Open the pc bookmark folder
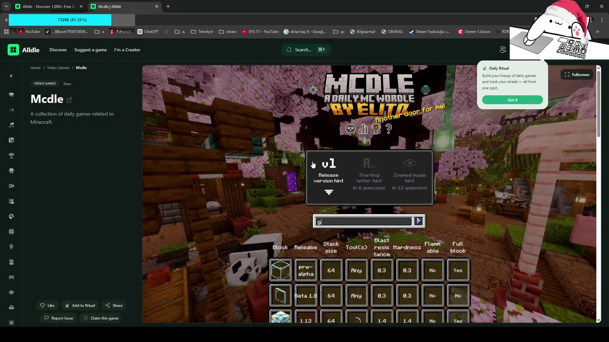This screenshot has height=342, width=609. [339, 32]
